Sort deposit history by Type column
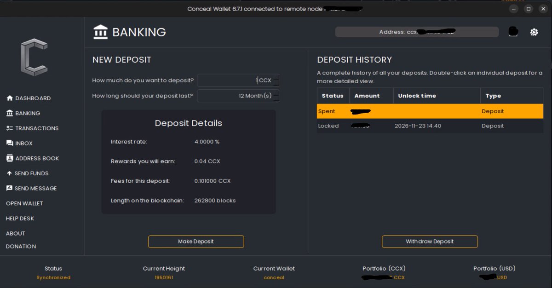The image size is (552, 288). (x=512, y=96)
